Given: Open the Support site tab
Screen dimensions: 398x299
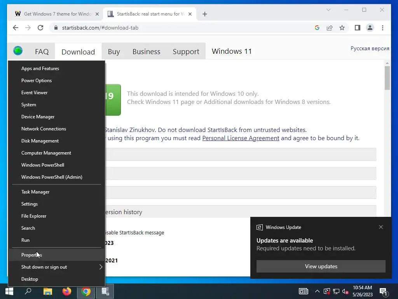Looking at the screenshot, I should tap(186, 52).
